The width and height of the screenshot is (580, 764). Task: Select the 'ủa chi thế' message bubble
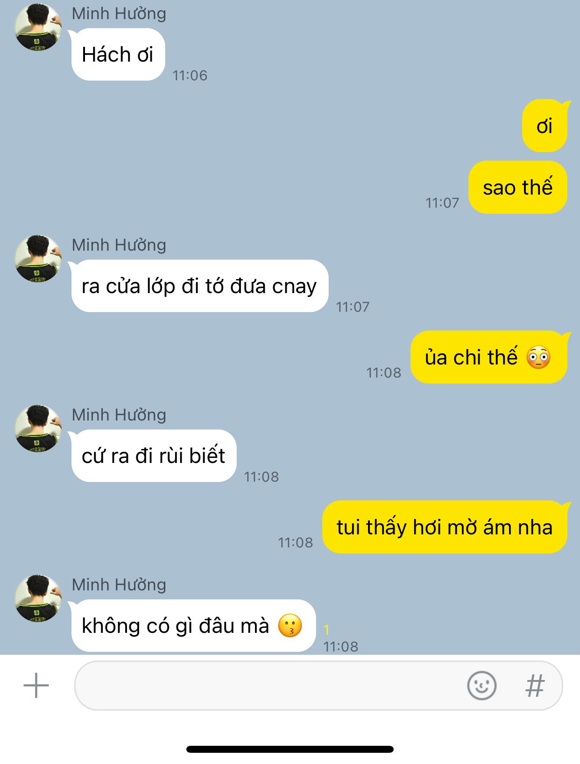click(489, 357)
